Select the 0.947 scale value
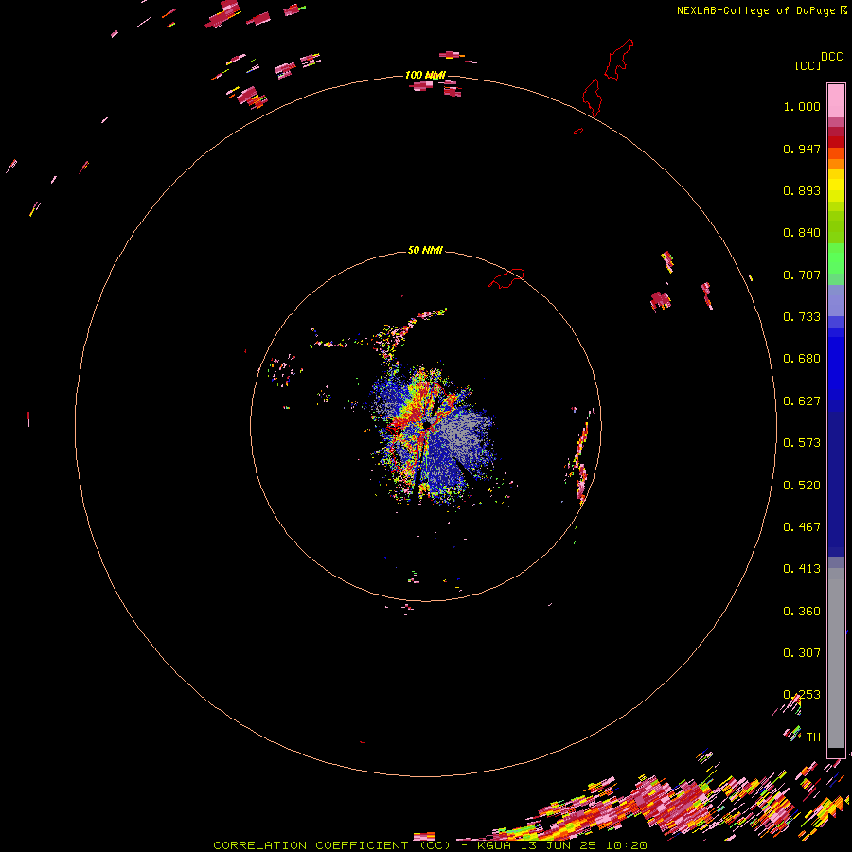Screen dimensions: 852x852 802,149
